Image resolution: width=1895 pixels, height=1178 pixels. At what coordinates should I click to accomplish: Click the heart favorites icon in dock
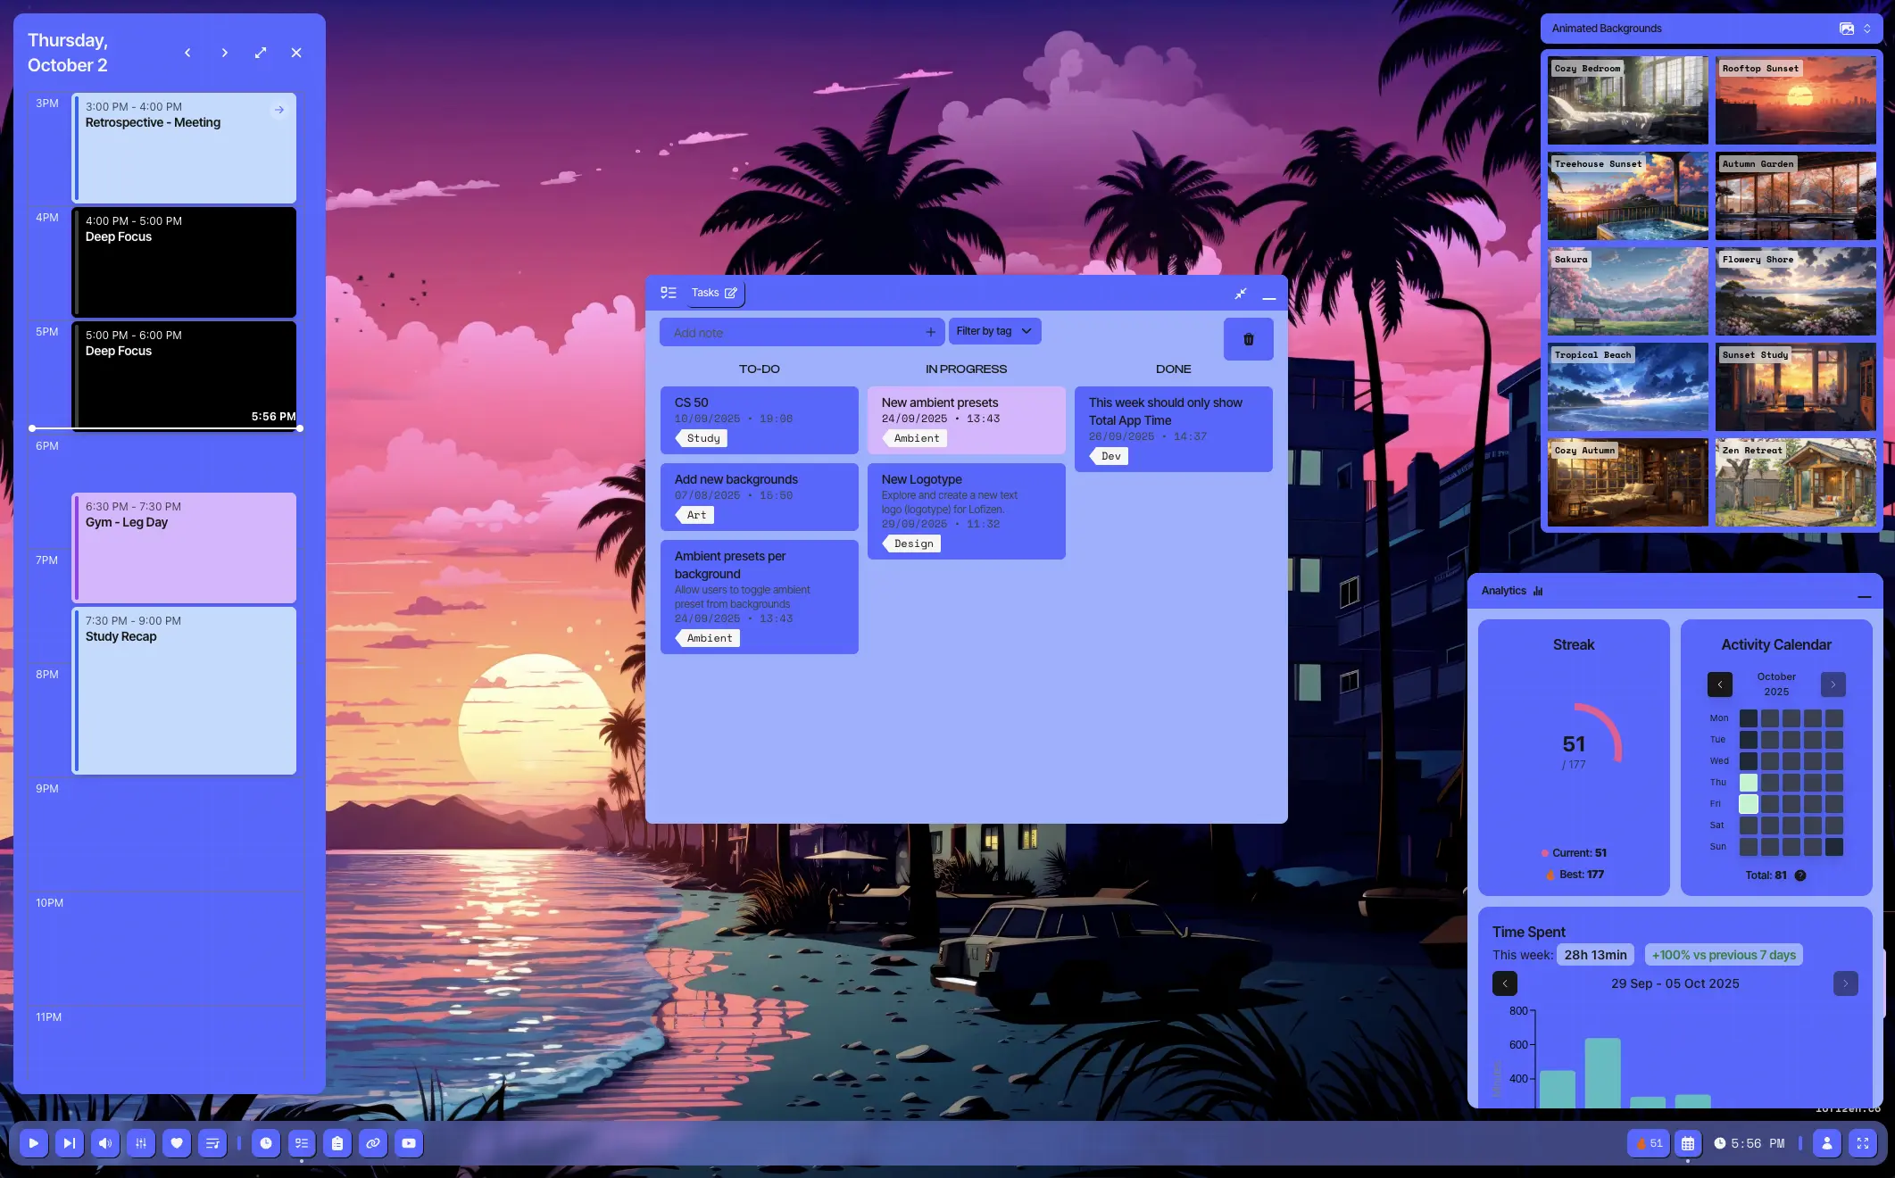pos(177,1143)
